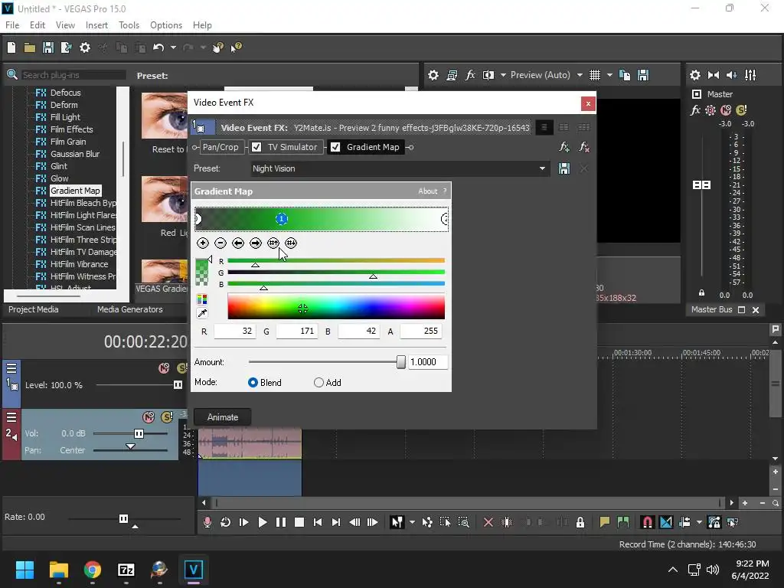Screen dimensions: 784x588
Task: Play the timeline
Action: [262, 522]
